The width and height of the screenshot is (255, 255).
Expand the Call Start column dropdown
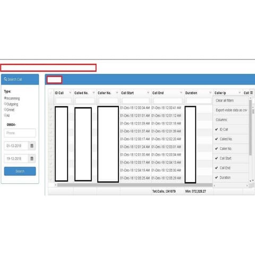pos(148,92)
